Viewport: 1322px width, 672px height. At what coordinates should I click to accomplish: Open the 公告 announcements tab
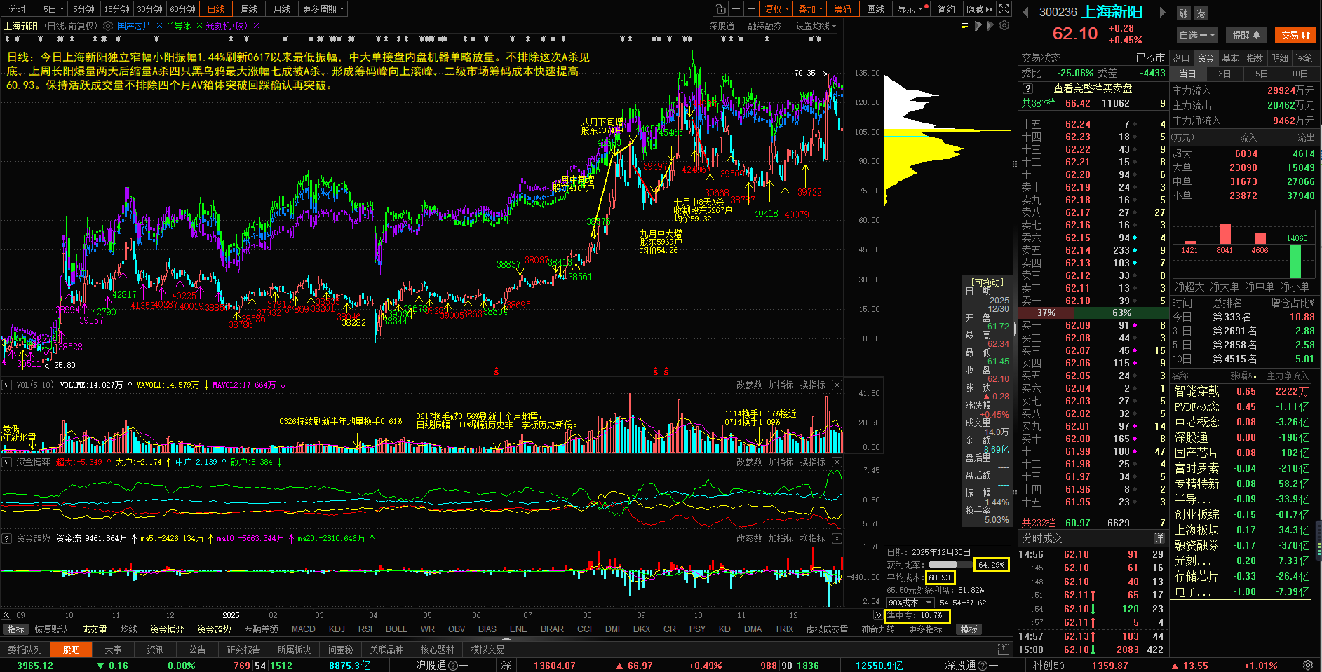[197, 650]
